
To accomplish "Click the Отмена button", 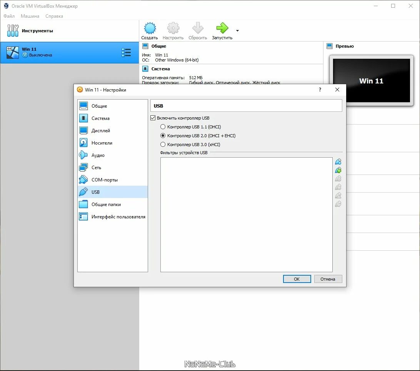I will tap(328, 279).
